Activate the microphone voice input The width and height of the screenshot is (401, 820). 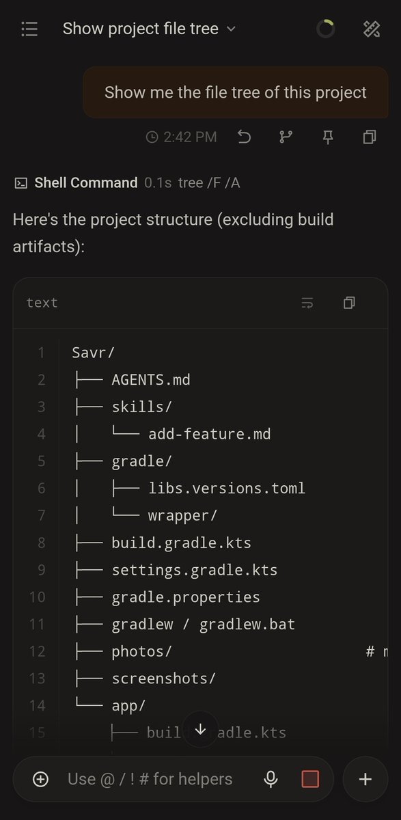pyautogui.click(x=271, y=779)
